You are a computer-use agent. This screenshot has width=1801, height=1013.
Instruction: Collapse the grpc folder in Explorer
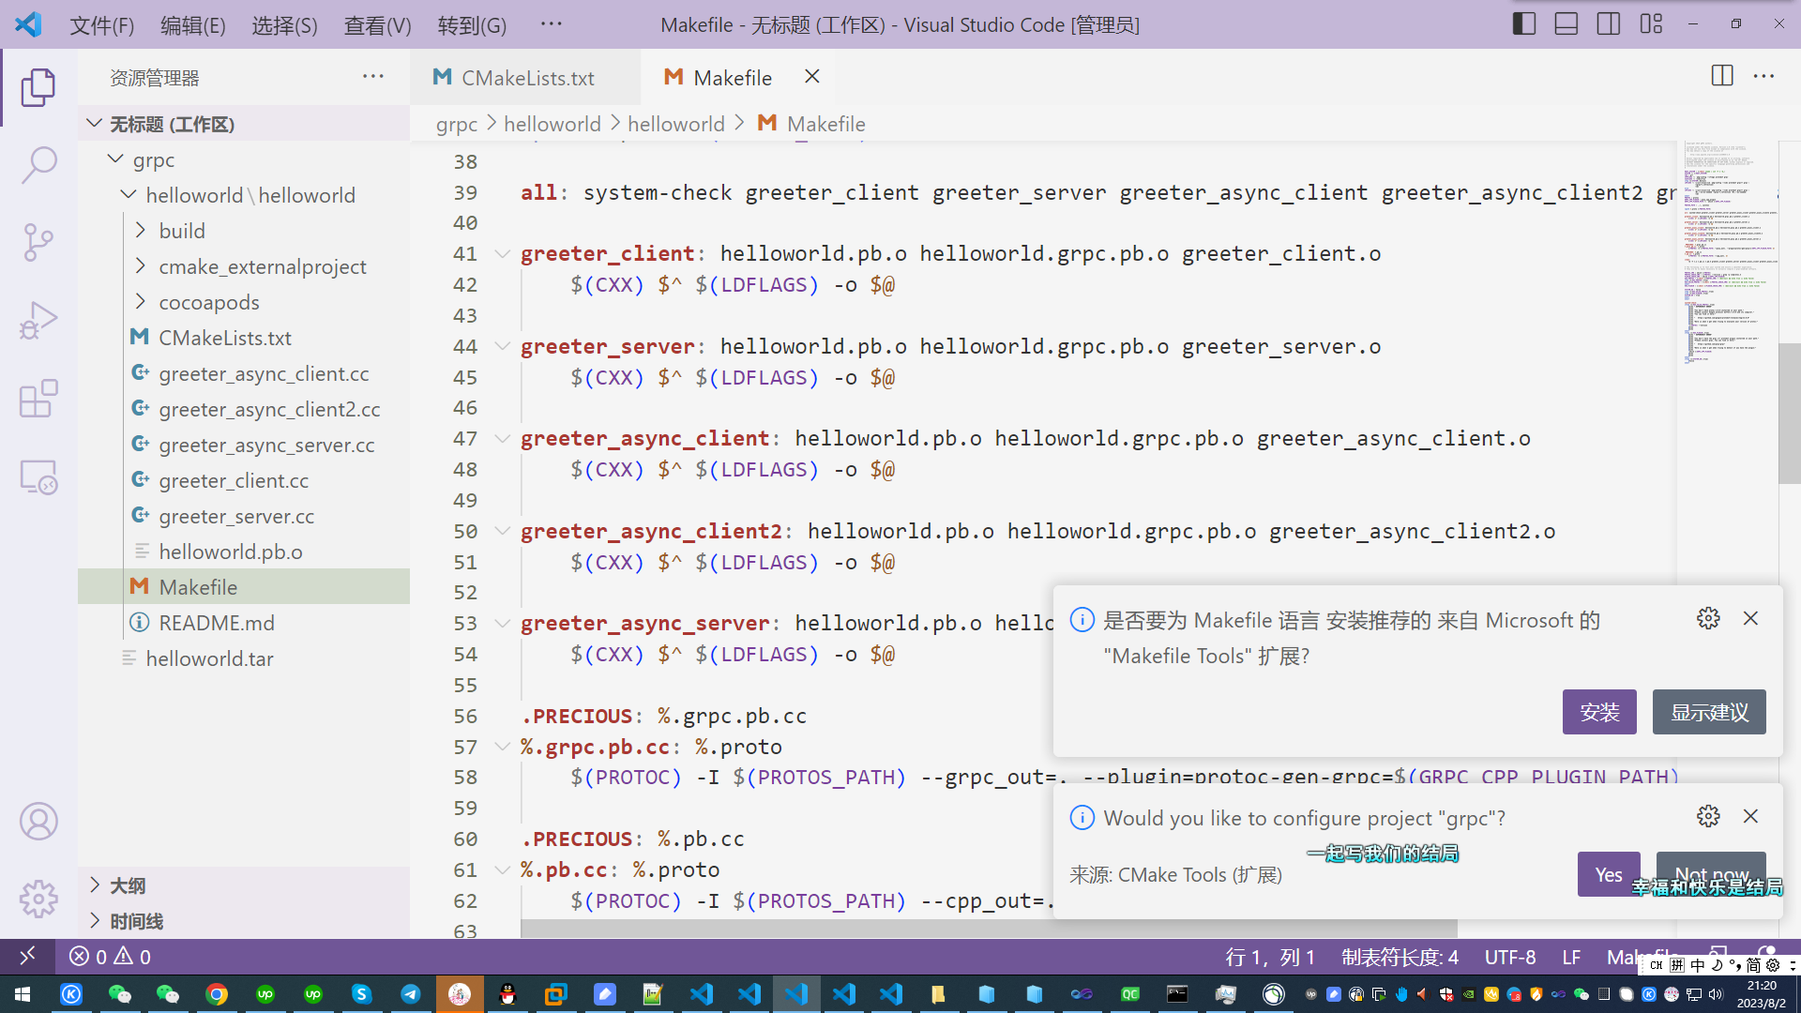pyautogui.click(x=115, y=159)
